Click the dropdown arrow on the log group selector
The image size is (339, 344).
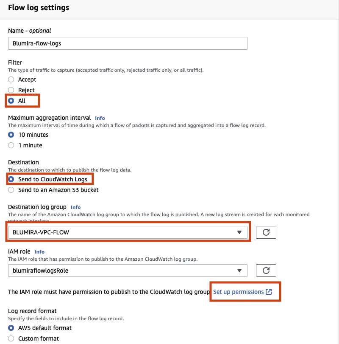tap(240, 232)
